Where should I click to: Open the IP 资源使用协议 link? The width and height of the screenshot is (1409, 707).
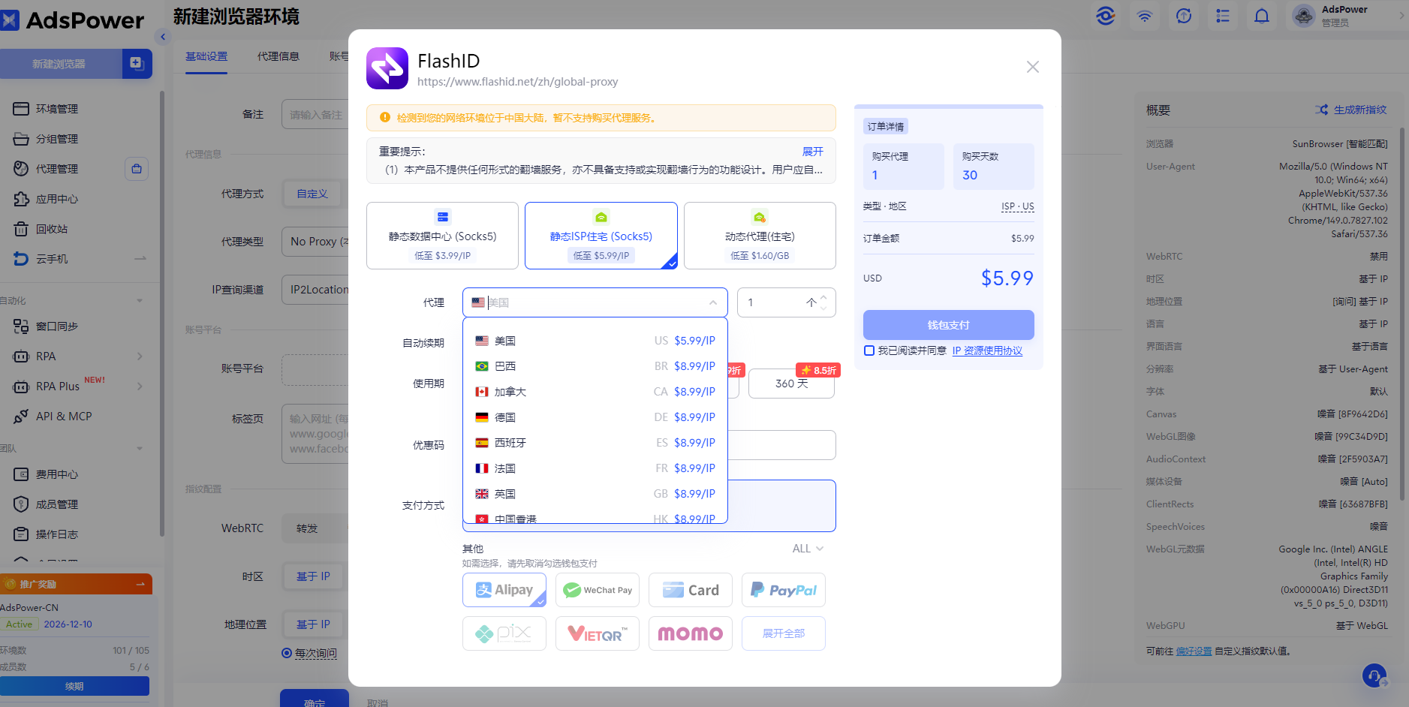tap(987, 350)
